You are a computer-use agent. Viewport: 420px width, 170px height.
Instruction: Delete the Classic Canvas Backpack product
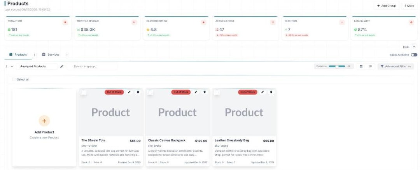[x=205, y=92]
